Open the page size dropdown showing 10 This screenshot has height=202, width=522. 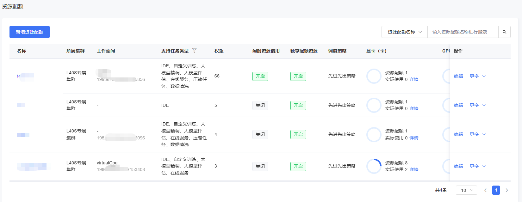click(x=466, y=190)
